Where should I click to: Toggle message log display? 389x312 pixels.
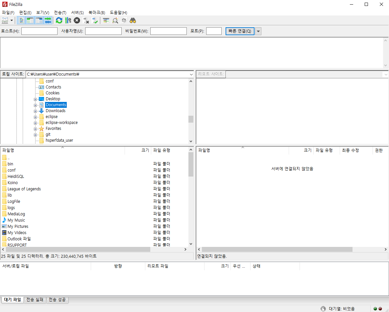(22, 20)
